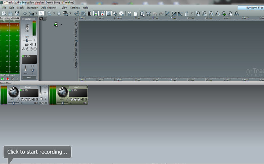
Task: Click the Buy Now! button
Action: pyautogui.click(x=251, y=8)
